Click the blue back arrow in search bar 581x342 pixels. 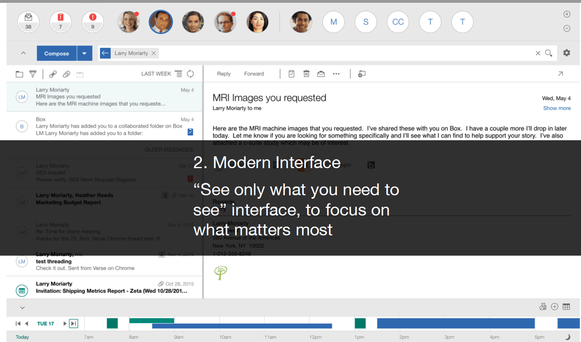point(105,53)
